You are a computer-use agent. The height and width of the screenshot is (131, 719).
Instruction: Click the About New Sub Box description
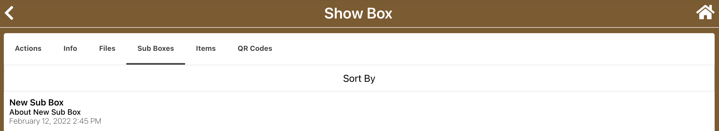[x=45, y=112]
